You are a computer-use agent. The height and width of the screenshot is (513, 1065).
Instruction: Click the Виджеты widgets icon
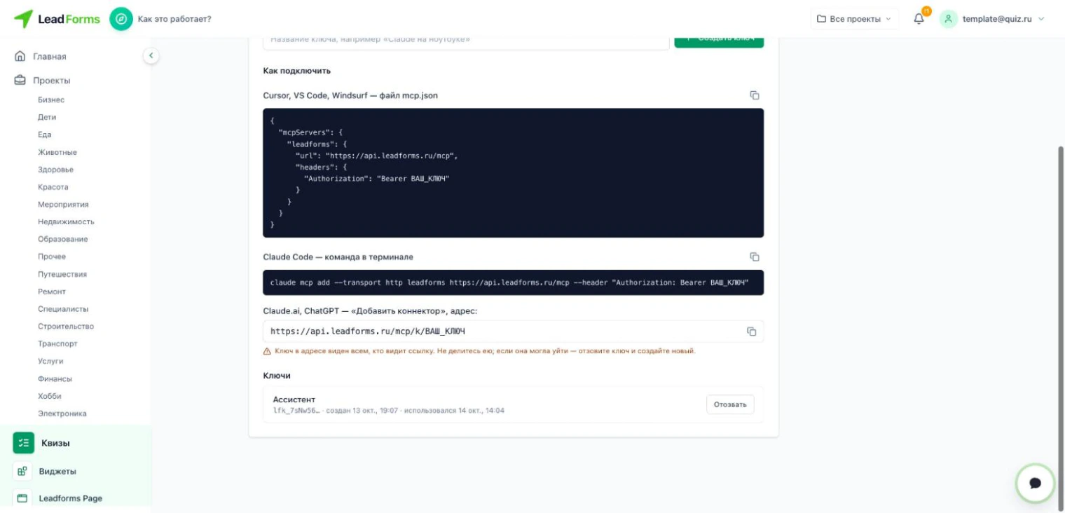(x=22, y=472)
